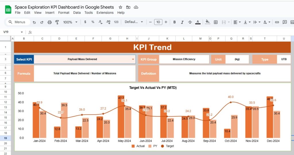294x155 pixels.
Task: Open the name box dropdown arrow
Action: point(22,32)
